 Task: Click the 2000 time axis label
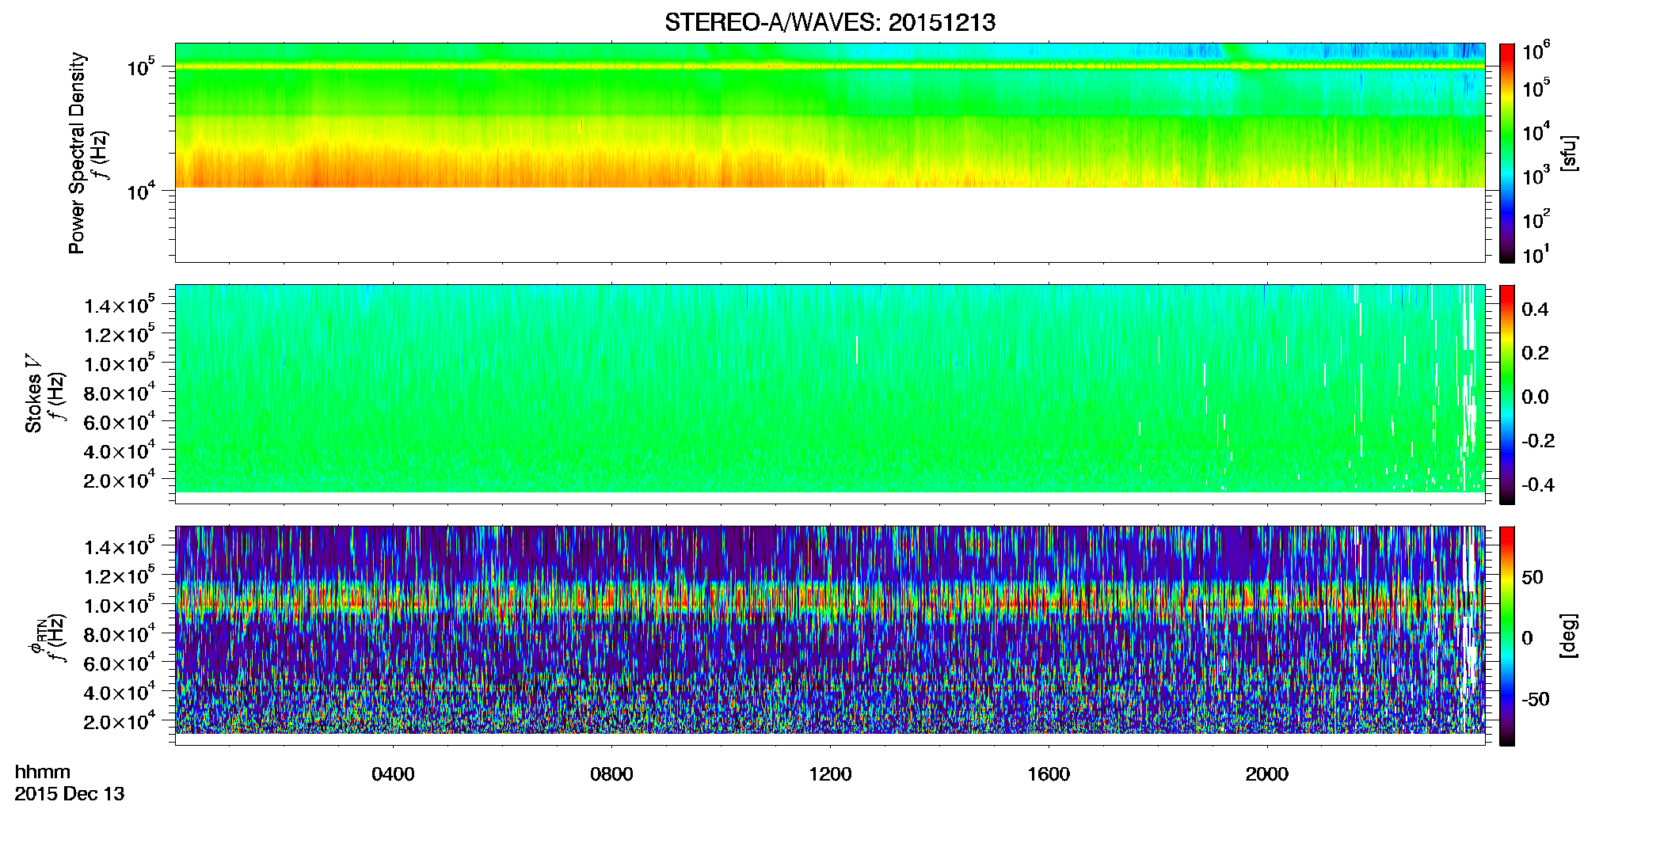click(1267, 774)
